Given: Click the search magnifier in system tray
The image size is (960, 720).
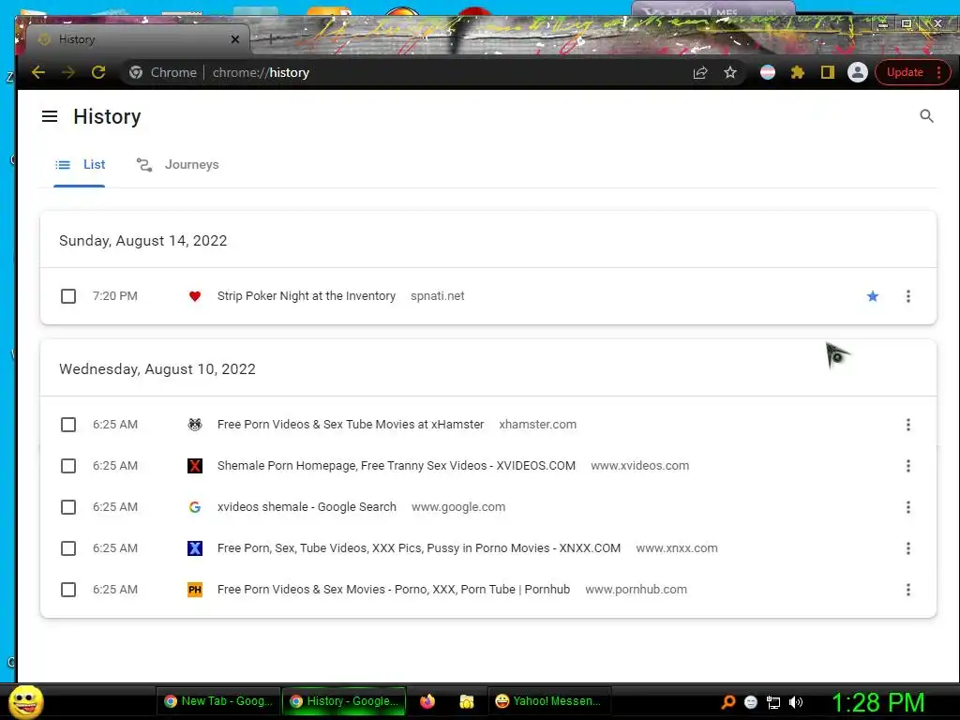Looking at the screenshot, I should click(727, 702).
